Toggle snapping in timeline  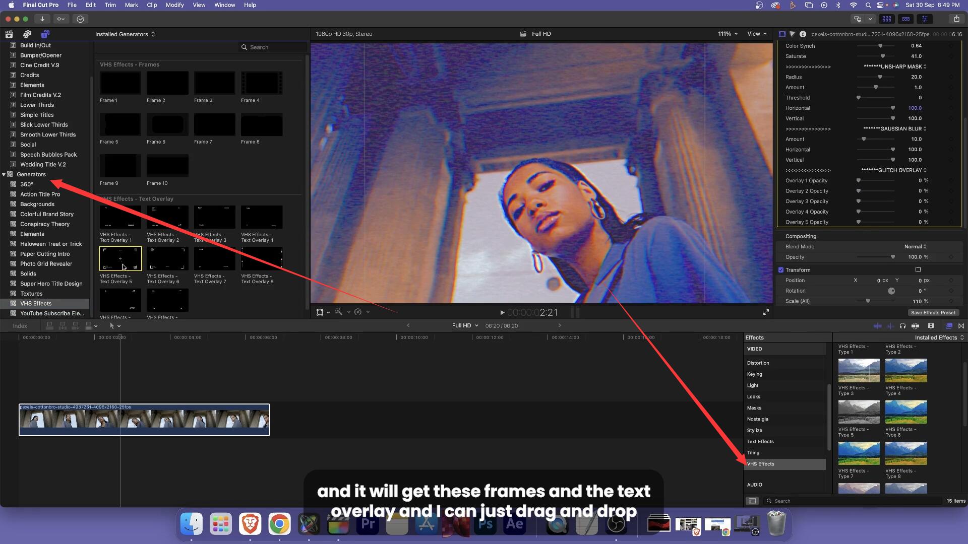pyautogui.click(x=916, y=326)
